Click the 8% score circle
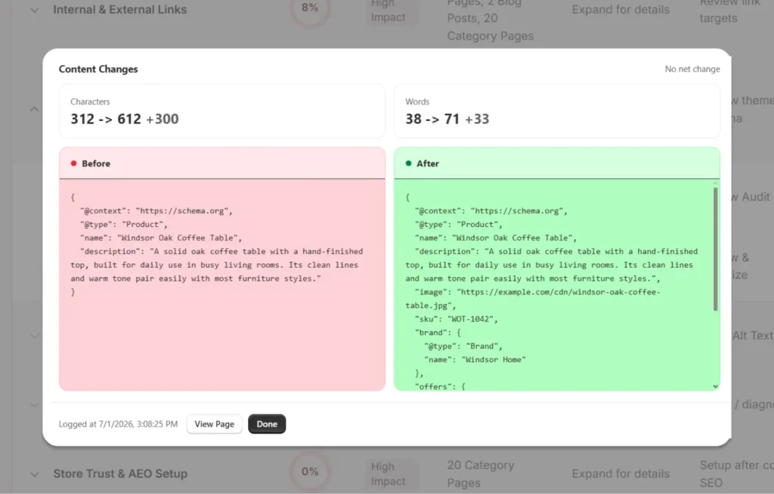Image resolution: width=774 pixels, height=494 pixels. [x=309, y=8]
